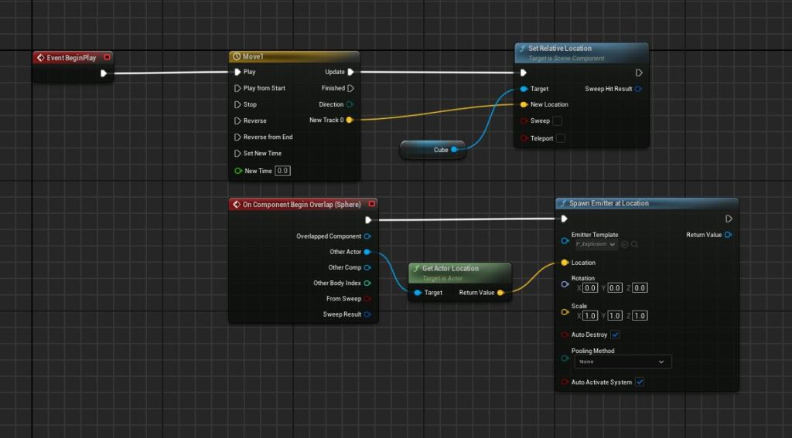
Task: Click the Rotation X value field
Action: [590, 288]
